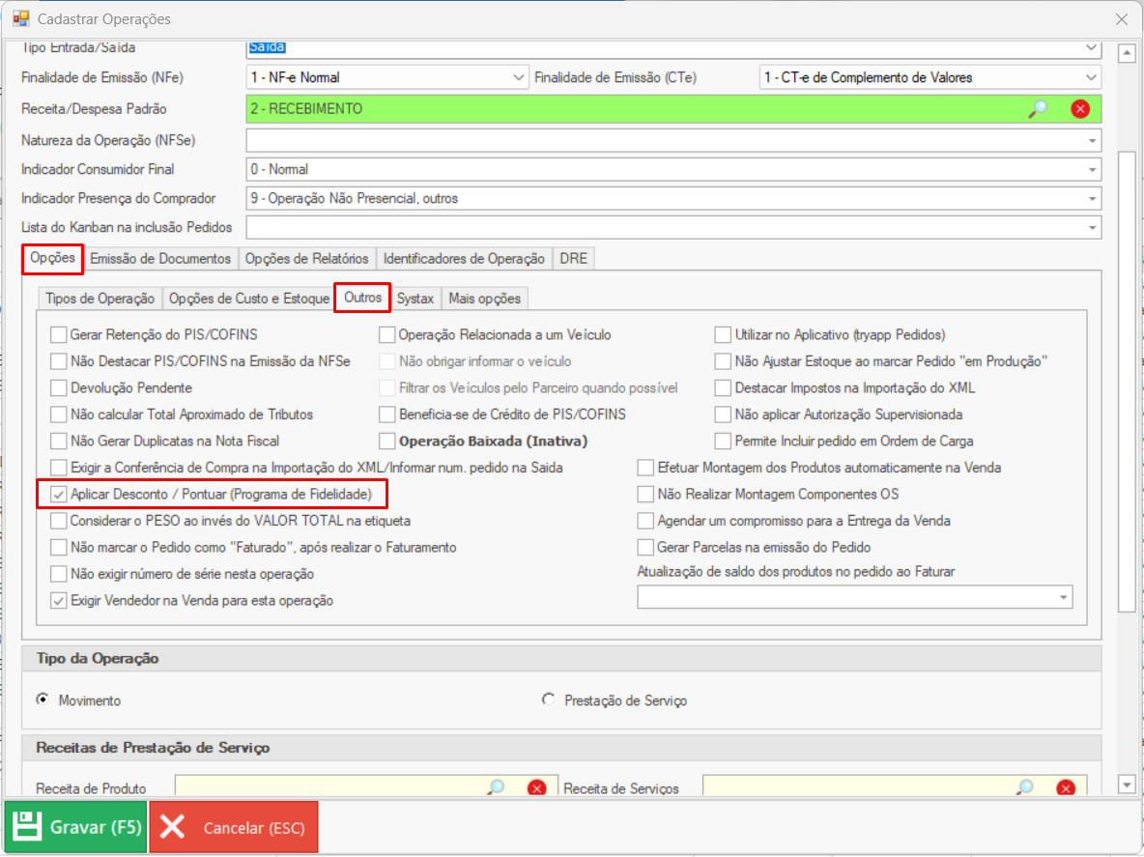Check Considerar o PESO ao invés do VALOR TOTAL
The width and height of the screenshot is (1144, 857).
tap(58, 521)
